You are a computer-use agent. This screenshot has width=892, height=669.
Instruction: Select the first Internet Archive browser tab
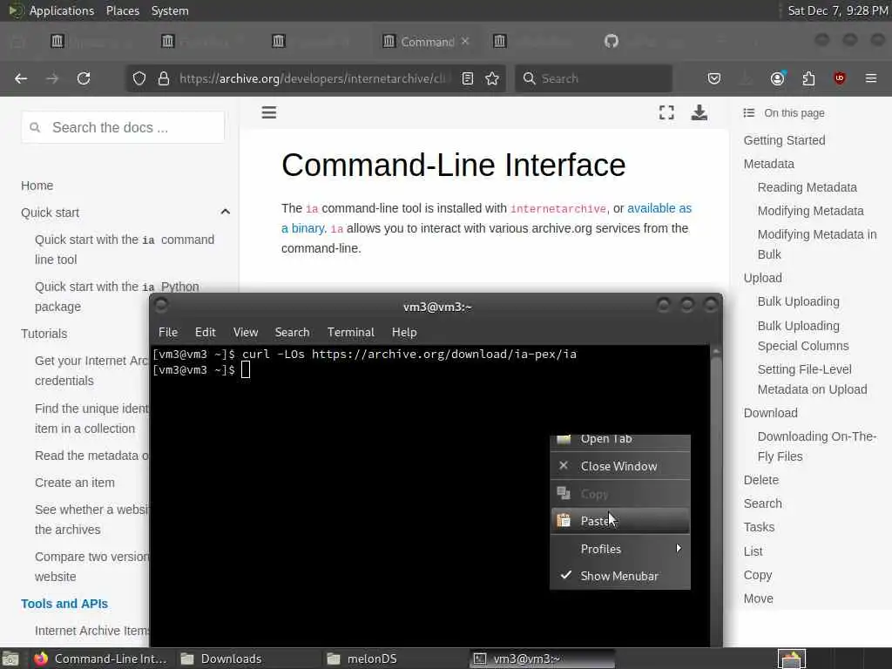(57, 41)
